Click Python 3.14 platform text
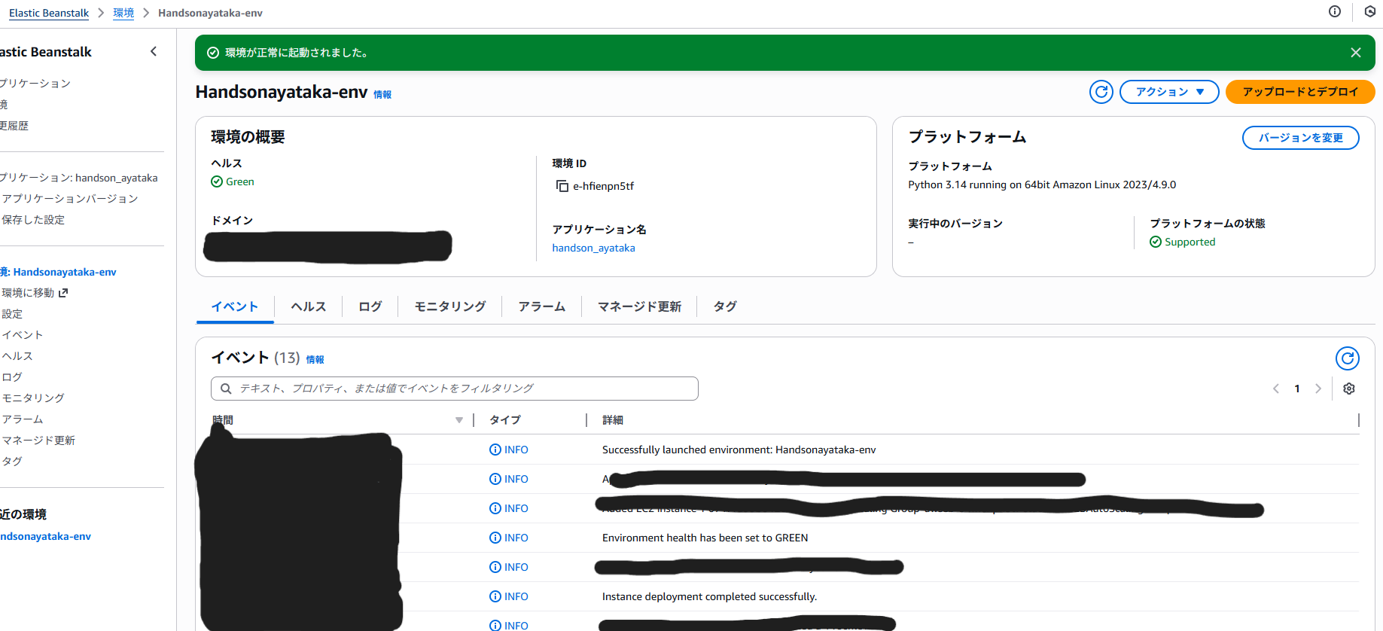 [x=1042, y=184]
